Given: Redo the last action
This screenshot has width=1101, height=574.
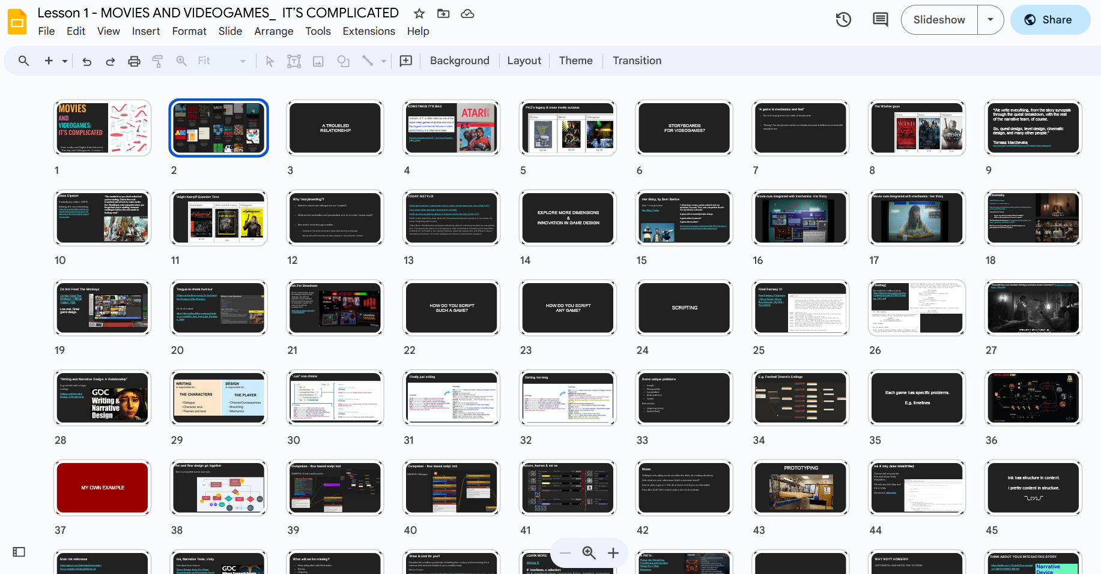Looking at the screenshot, I should [111, 61].
